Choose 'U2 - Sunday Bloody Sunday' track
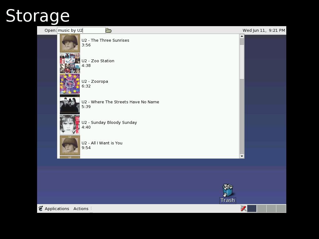Viewport: 319px width, 239px height. click(x=109, y=123)
